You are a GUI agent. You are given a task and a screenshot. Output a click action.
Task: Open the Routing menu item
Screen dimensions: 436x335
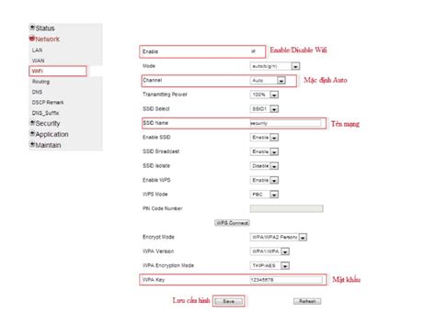tap(40, 82)
